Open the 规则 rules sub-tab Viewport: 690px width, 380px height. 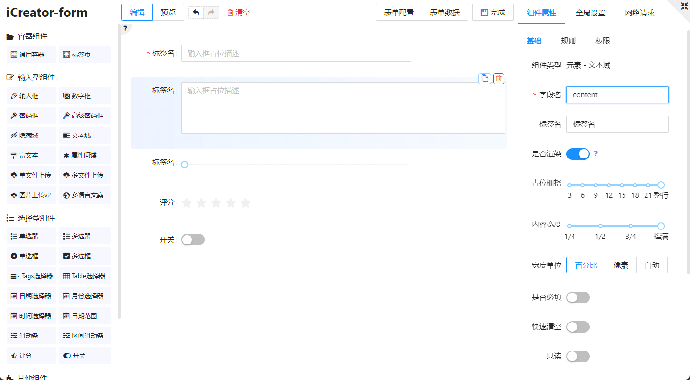pyautogui.click(x=568, y=41)
